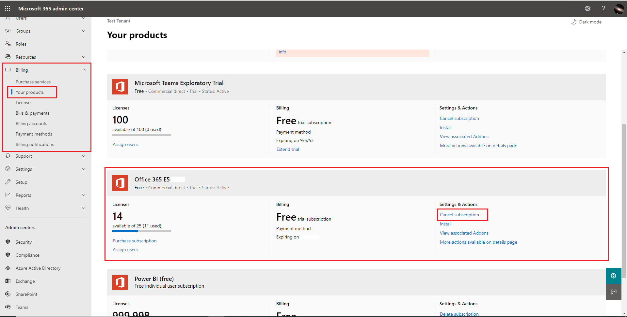Expand the Settings menu chevron

tap(84, 169)
